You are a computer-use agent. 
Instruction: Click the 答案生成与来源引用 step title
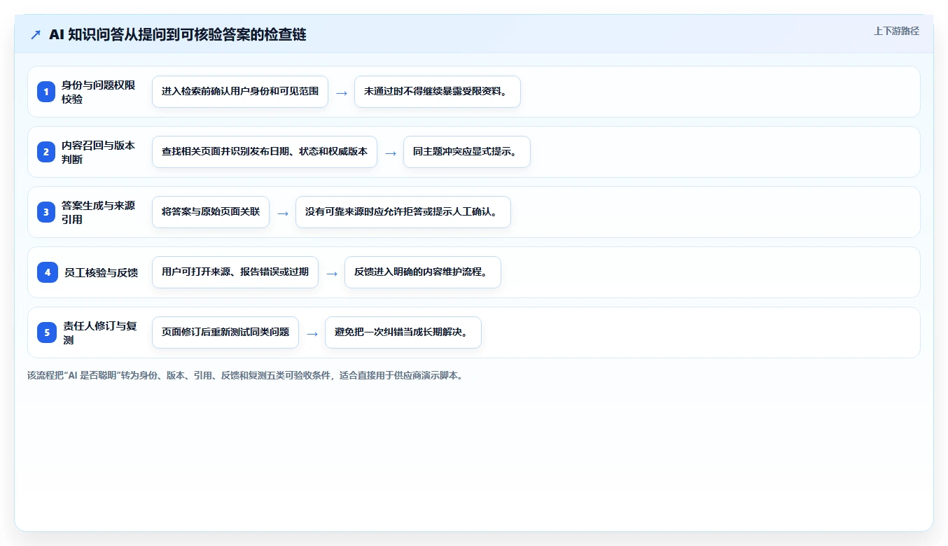pos(99,212)
